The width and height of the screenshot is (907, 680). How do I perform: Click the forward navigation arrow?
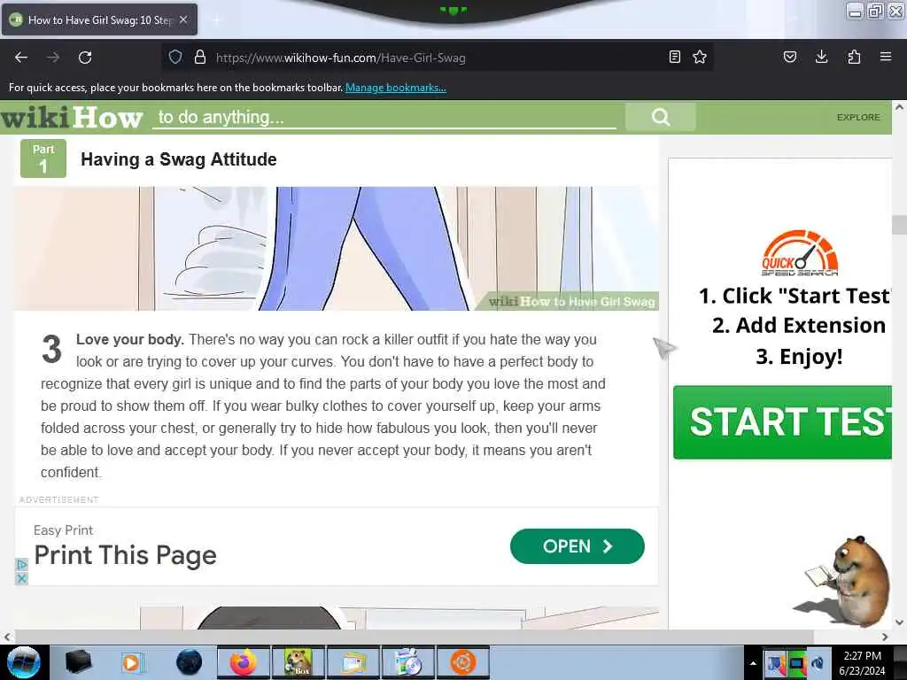53,58
